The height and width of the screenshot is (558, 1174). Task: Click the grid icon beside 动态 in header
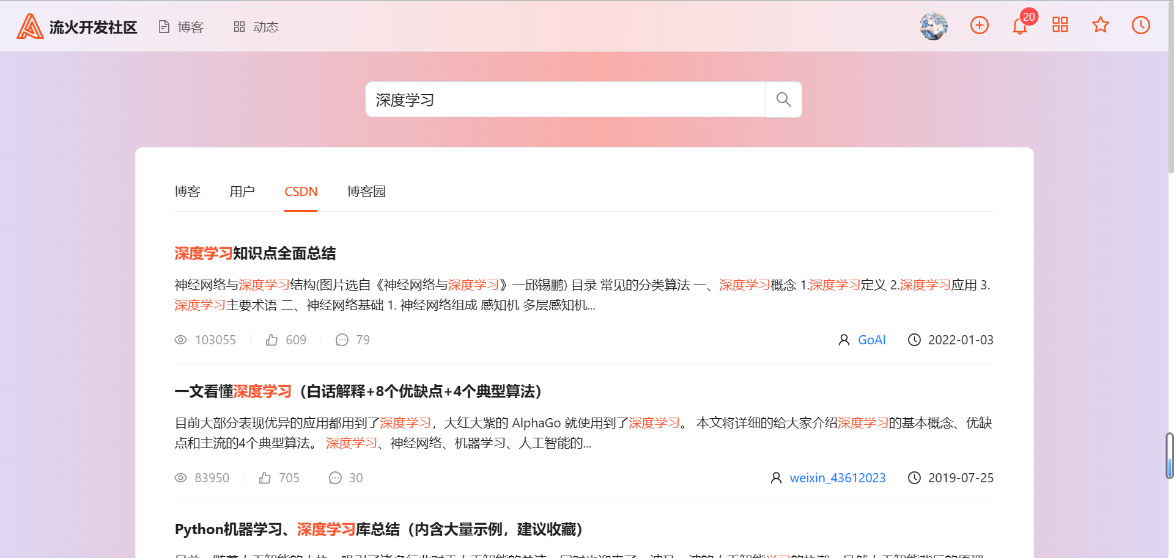coord(239,27)
